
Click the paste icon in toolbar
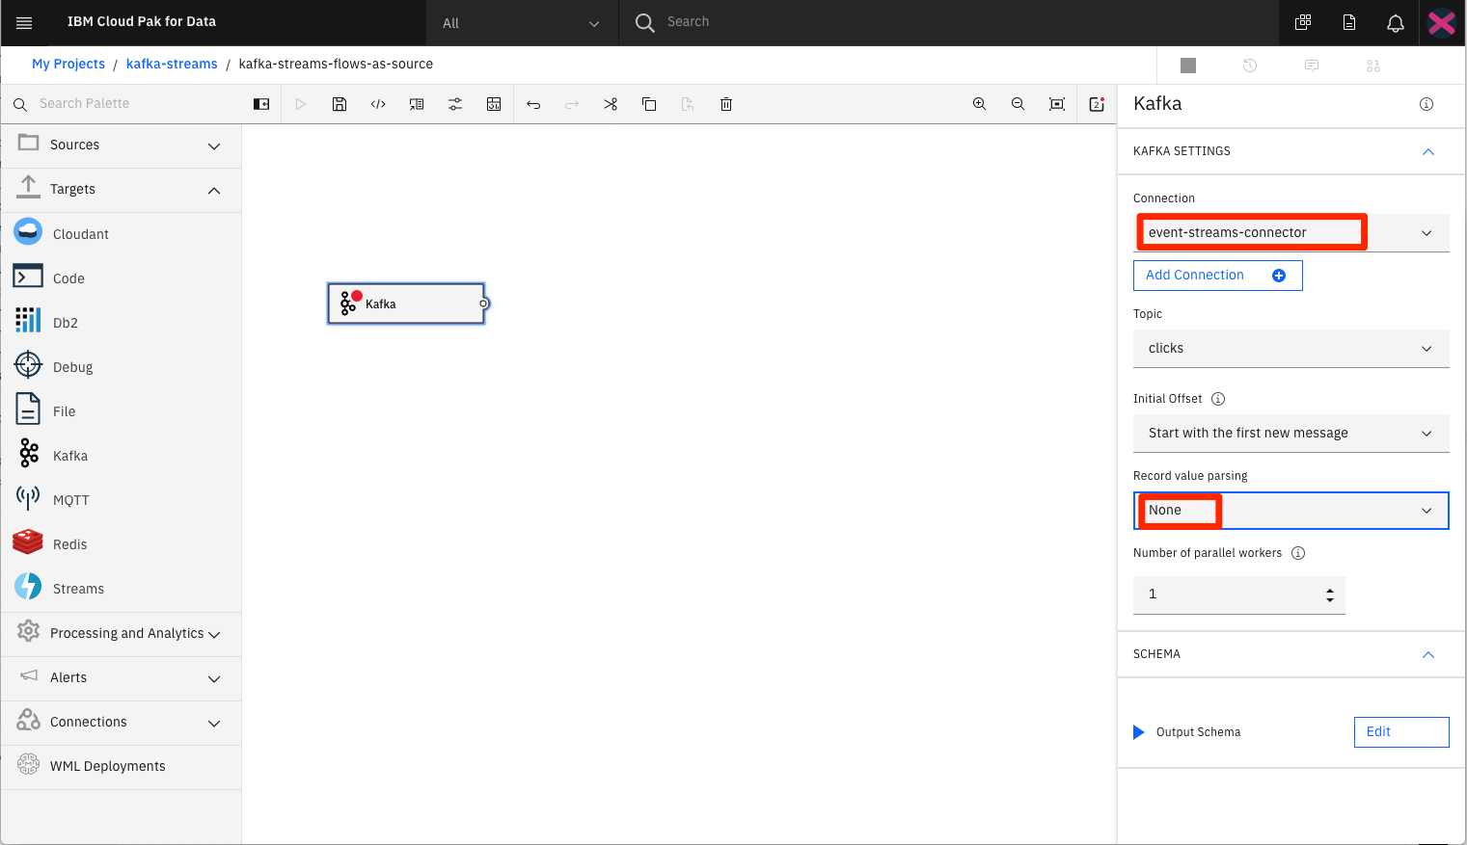pyautogui.click(x=688, y=104)
